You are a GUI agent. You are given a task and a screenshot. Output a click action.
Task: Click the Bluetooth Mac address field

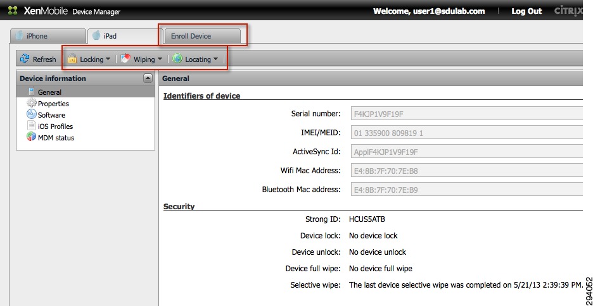(x=467, y=190)
